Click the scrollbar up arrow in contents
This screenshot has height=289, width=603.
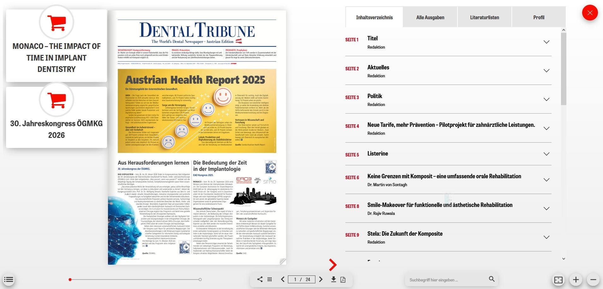coord(564,30)
